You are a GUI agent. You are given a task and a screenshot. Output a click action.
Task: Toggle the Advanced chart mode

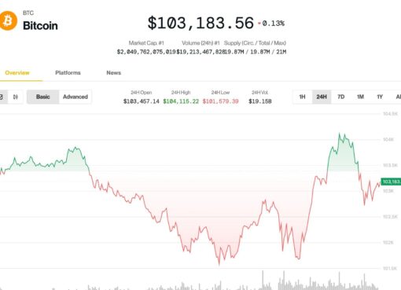click(x=75, y=97)
